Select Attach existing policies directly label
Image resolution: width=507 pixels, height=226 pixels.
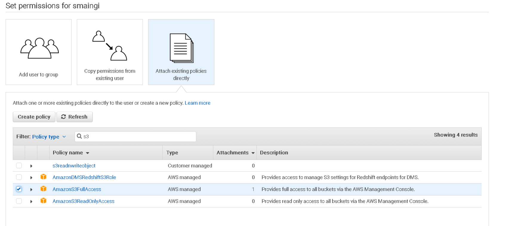pyautogui.click(x=181, y=74)
